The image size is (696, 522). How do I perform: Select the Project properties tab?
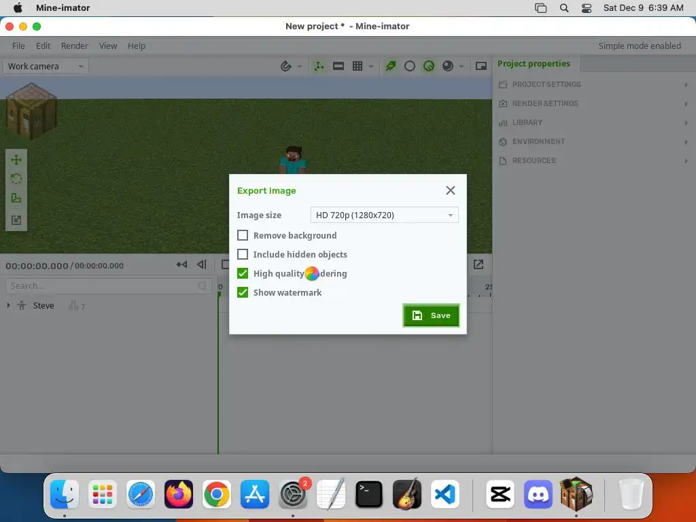click(534, 63)
